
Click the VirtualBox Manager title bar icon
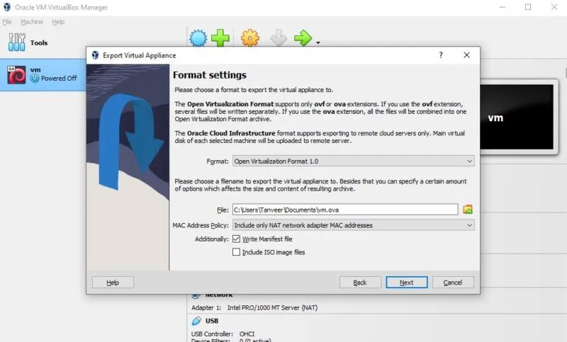click(x=7, y=7)
